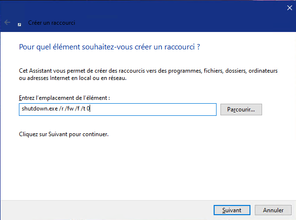Screen dimensions: 296x220
Task: Place cursor on the /f switch
Action: point(77,109)
